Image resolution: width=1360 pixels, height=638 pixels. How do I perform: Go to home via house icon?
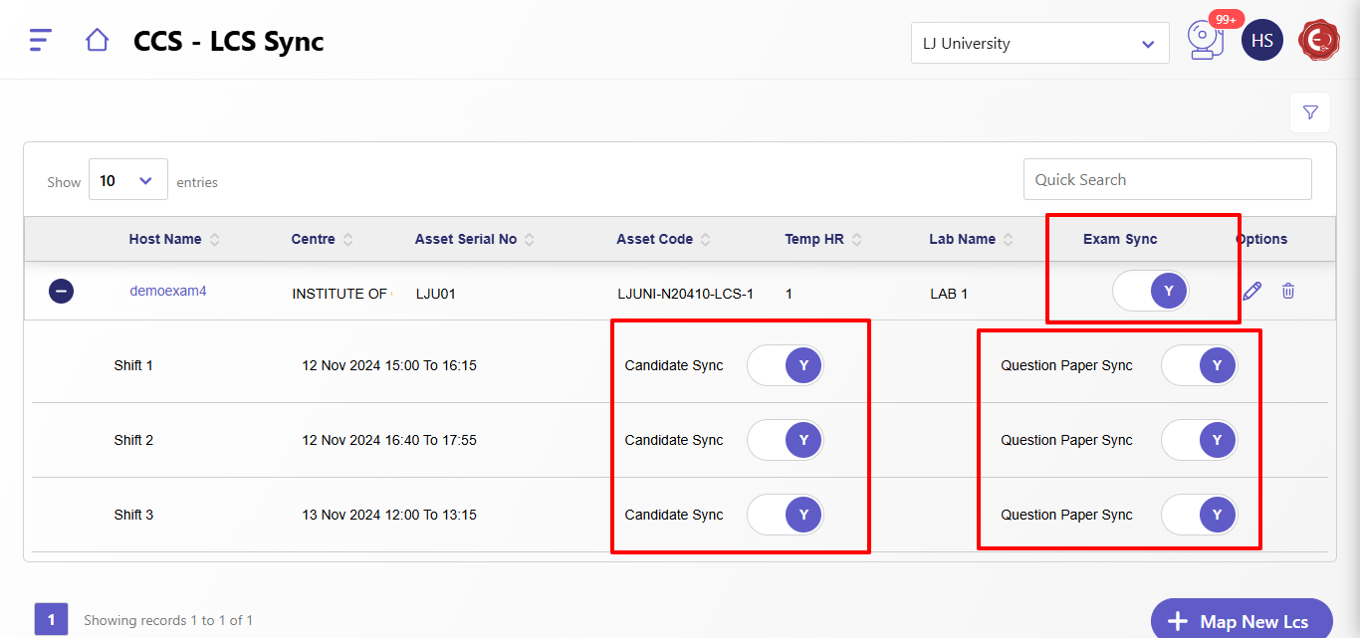tap(97, 40)
